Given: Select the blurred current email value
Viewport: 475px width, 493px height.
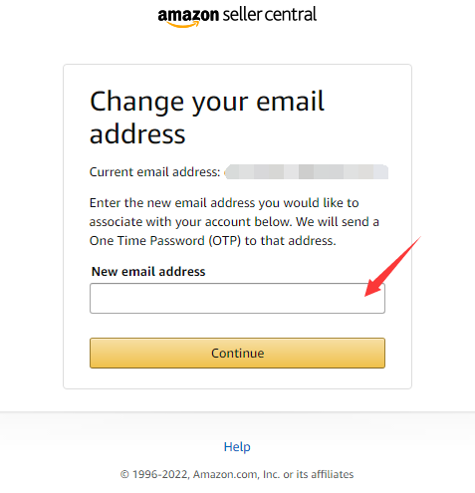Looking at the screenshot, I should point(306,172).
